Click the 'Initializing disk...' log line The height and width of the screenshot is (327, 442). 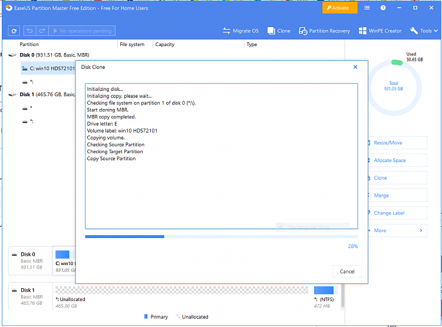click(x=104, y=89)
